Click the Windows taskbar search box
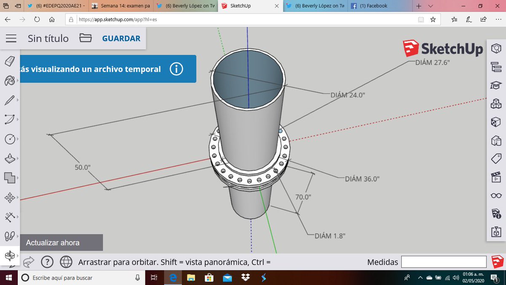506x285 pixels. tap(81, 278)
